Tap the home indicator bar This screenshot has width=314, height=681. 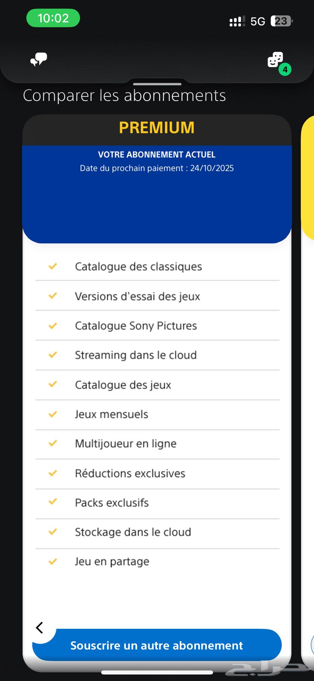point(157,672)
